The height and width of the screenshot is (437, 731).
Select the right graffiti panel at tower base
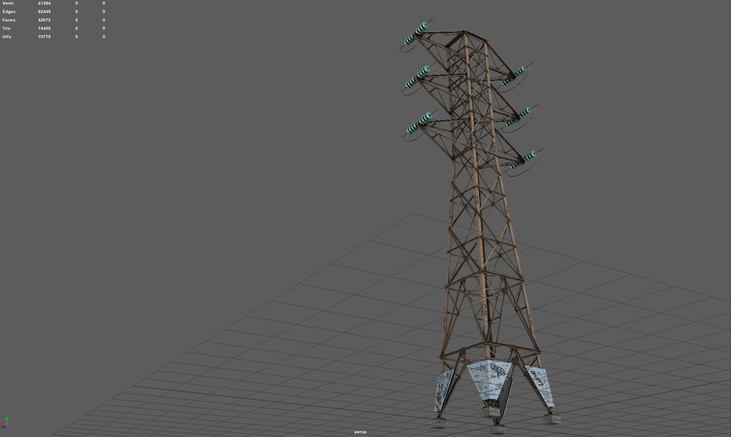541,386
